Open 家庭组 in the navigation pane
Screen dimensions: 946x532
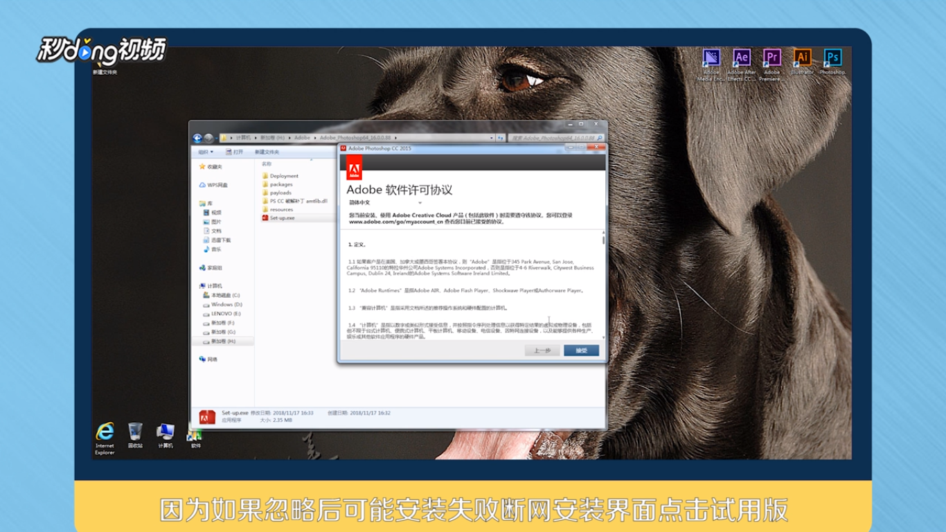[x=211, y=267]
